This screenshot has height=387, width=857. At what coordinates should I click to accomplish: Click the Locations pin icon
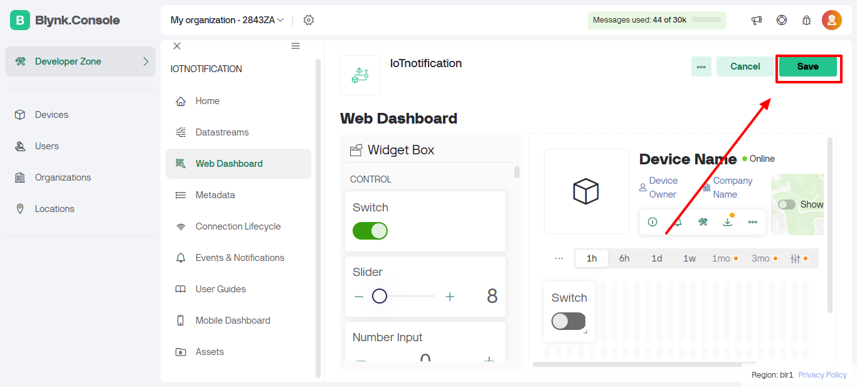coord(20,209)
